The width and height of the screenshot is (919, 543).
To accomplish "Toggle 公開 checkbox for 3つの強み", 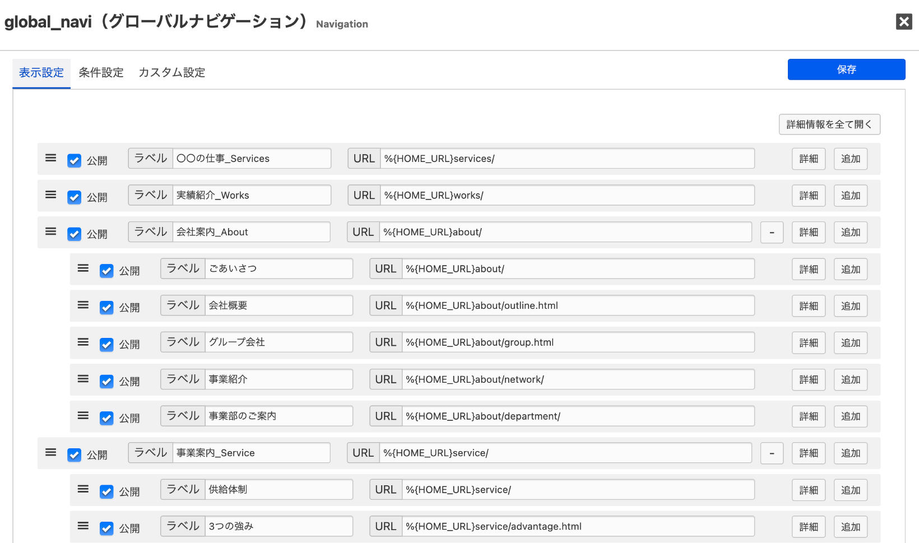I will point(106,528).
